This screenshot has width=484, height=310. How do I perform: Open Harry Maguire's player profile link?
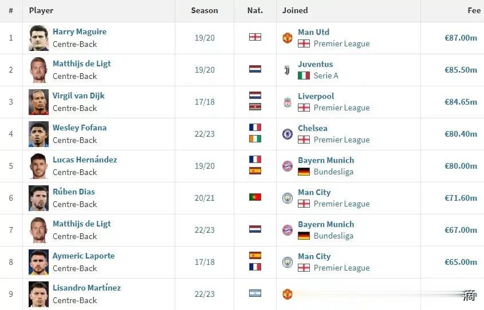[x=80, y=31]
